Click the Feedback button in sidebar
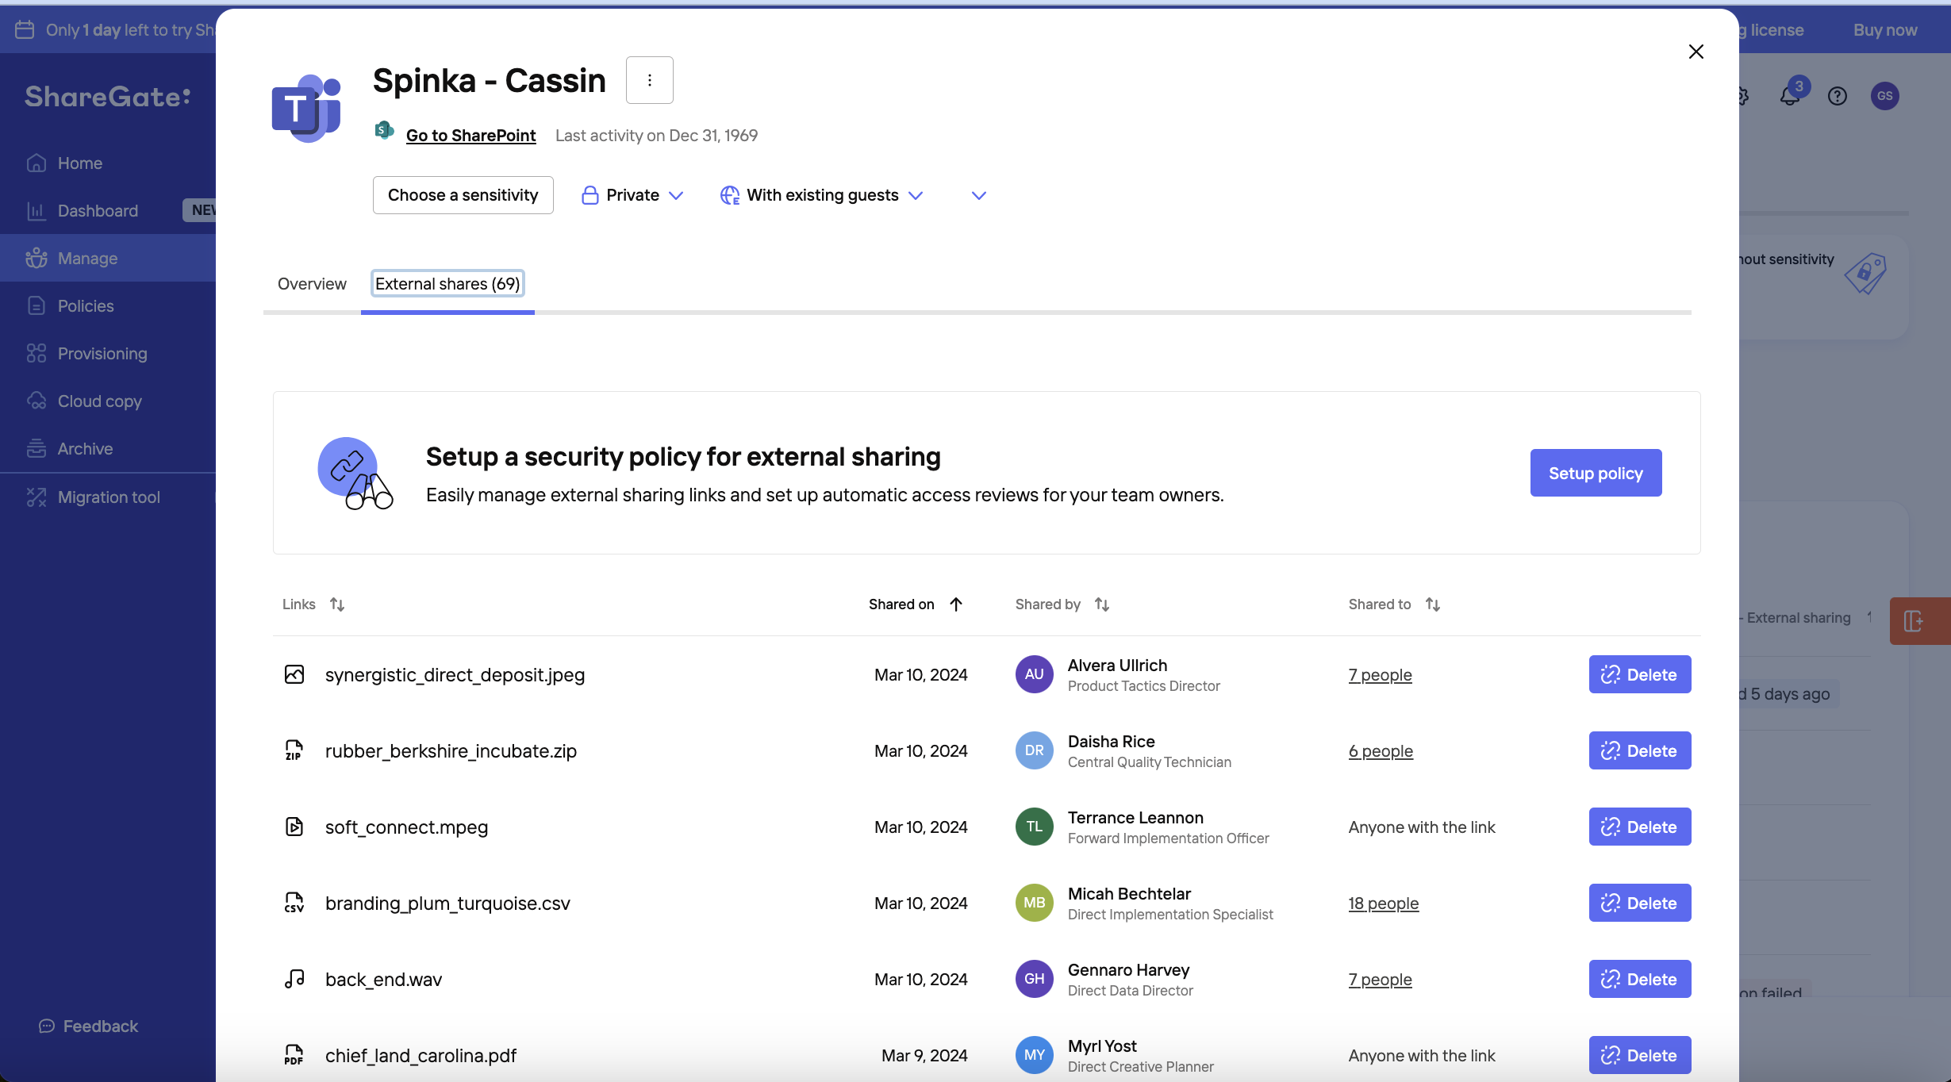This screenshot has height=1082, width=1951. tap(88, 1026)
